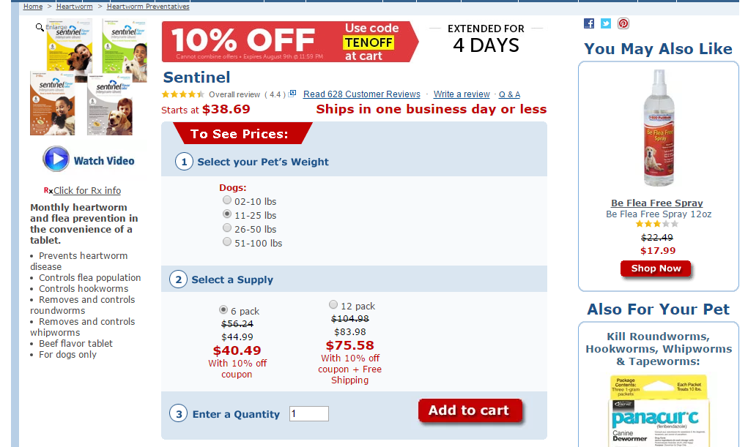
Task: Select 02-10 lbs dog weight
Action: pos(227,200)
